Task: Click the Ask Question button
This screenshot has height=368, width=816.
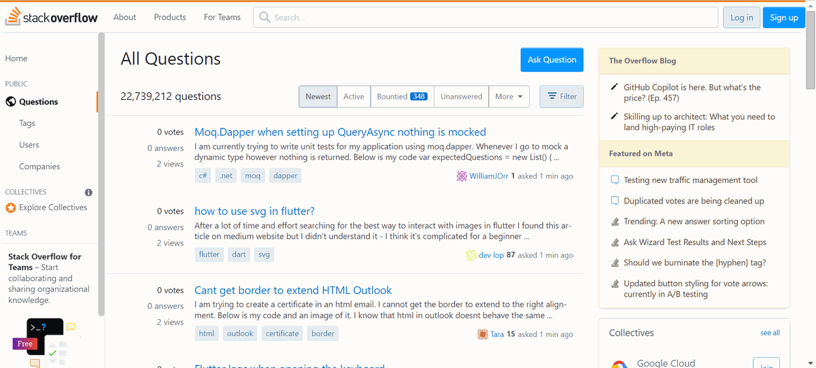Action: point(552,60)
